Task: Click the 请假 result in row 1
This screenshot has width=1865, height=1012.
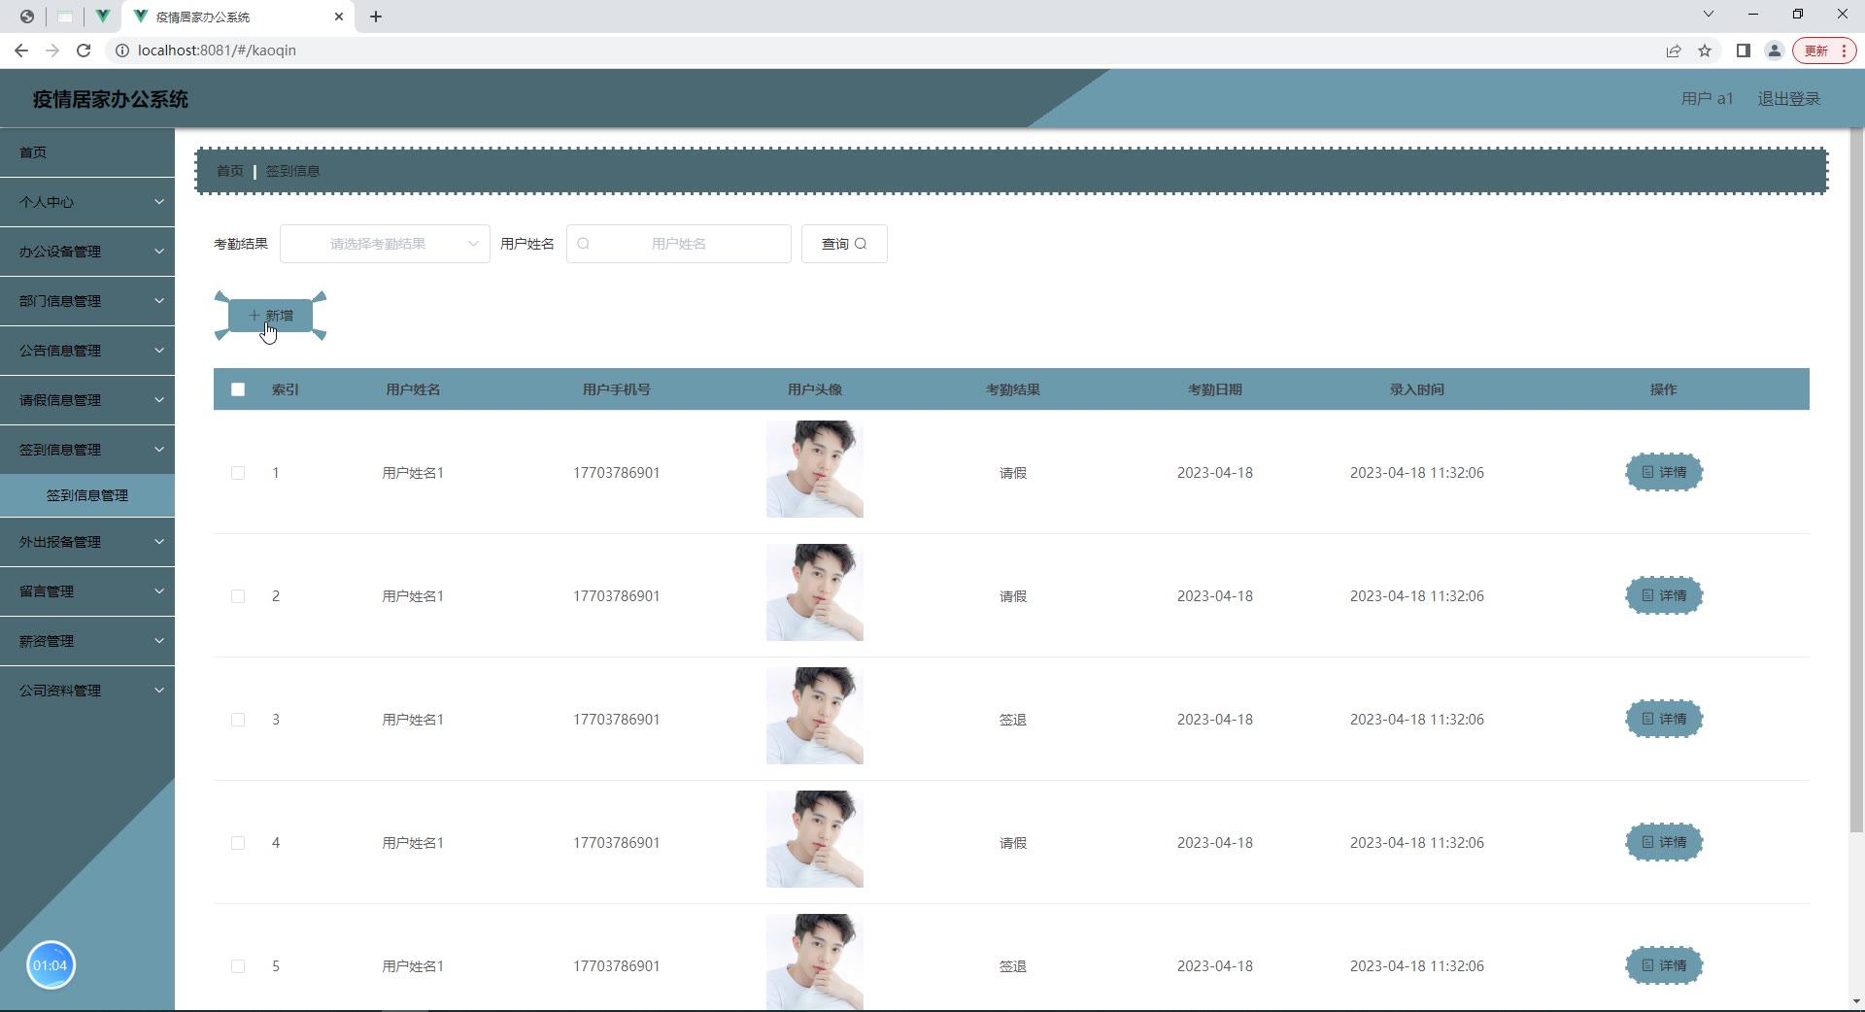Action: [1013, 473]
